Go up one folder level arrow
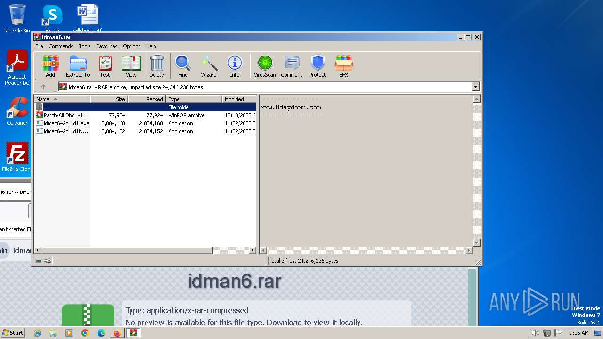603x339 pixels. (x=43, y=87)
